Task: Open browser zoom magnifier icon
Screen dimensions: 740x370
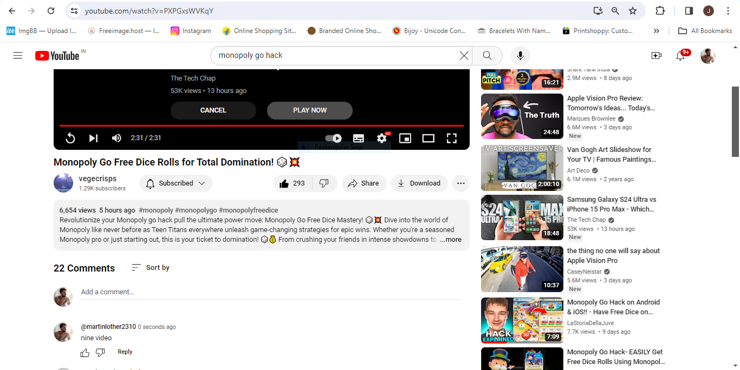Action: point(615,11)
